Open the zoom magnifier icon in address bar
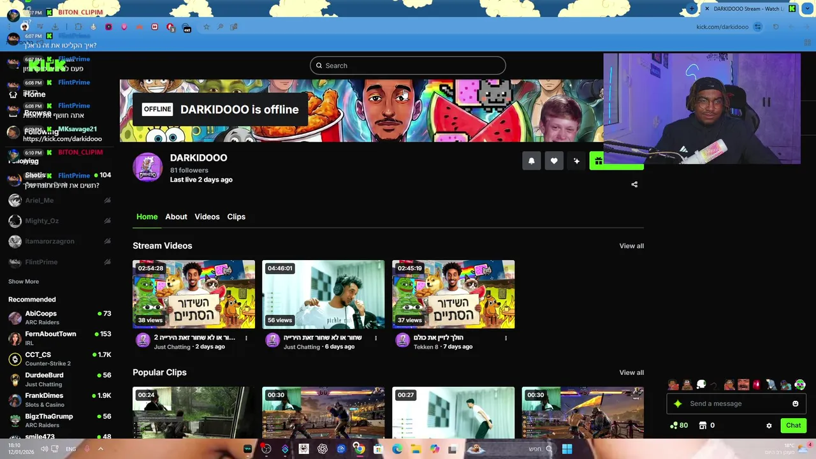 tap(220, 27)
